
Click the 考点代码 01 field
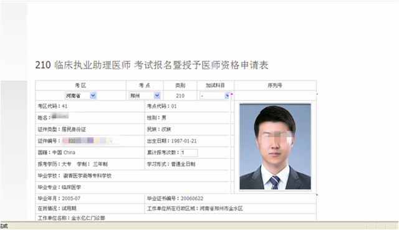click(187, 106)
